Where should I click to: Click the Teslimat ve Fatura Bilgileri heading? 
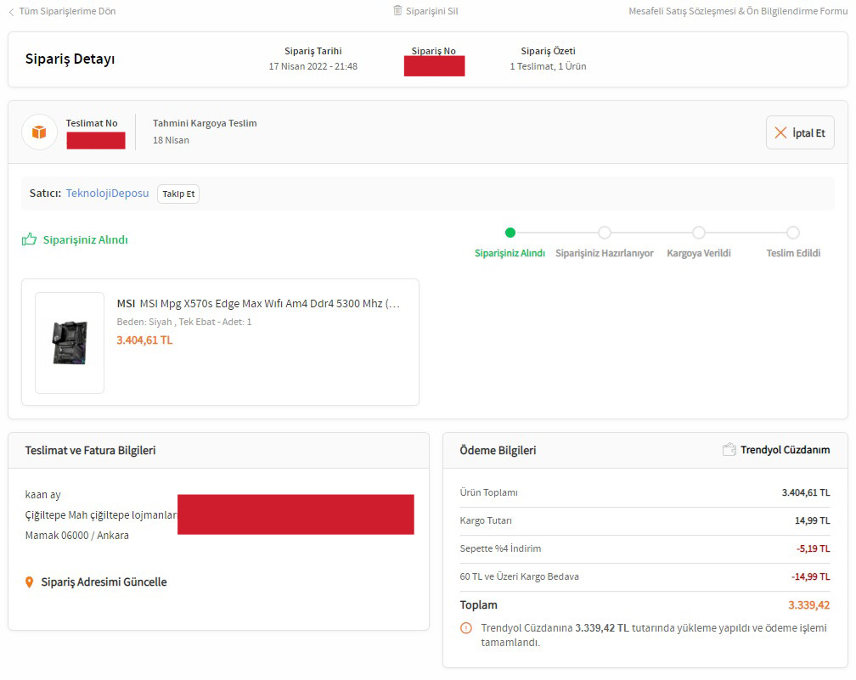point(90,450)
